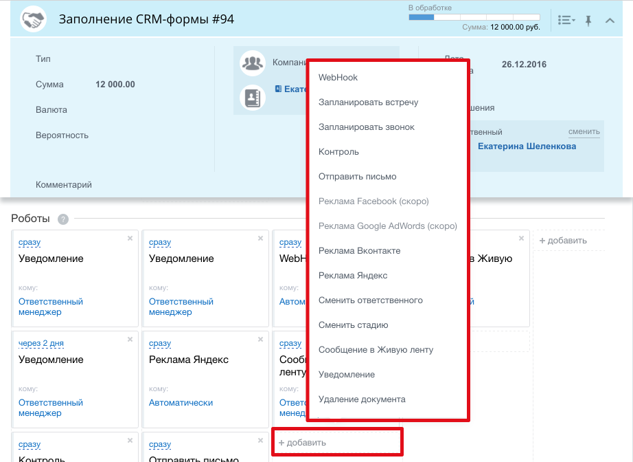Open сразу delay on Реклама Яндекс card
633x462 pixels.
click(160, 343)
